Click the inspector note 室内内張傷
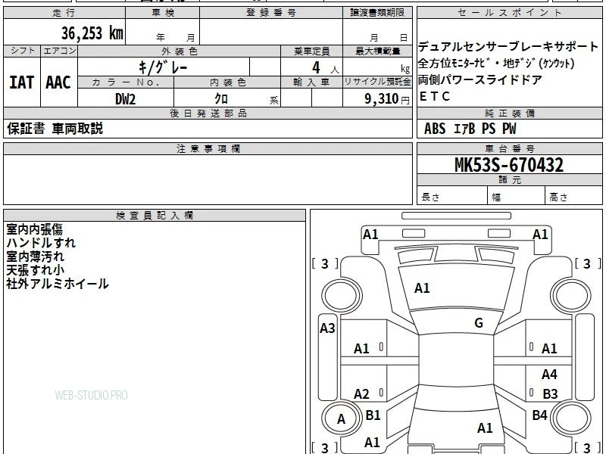This screenshot has height=454, width=606. point(34,229)
